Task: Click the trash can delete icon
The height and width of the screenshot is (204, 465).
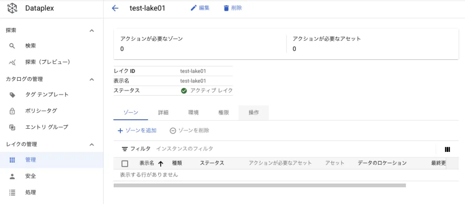Action: click(x=226, y=8)
